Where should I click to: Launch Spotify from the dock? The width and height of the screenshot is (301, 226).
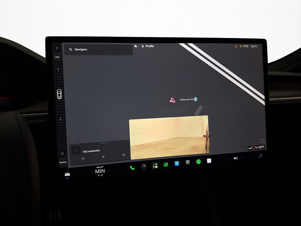click(x=198, y=162)
